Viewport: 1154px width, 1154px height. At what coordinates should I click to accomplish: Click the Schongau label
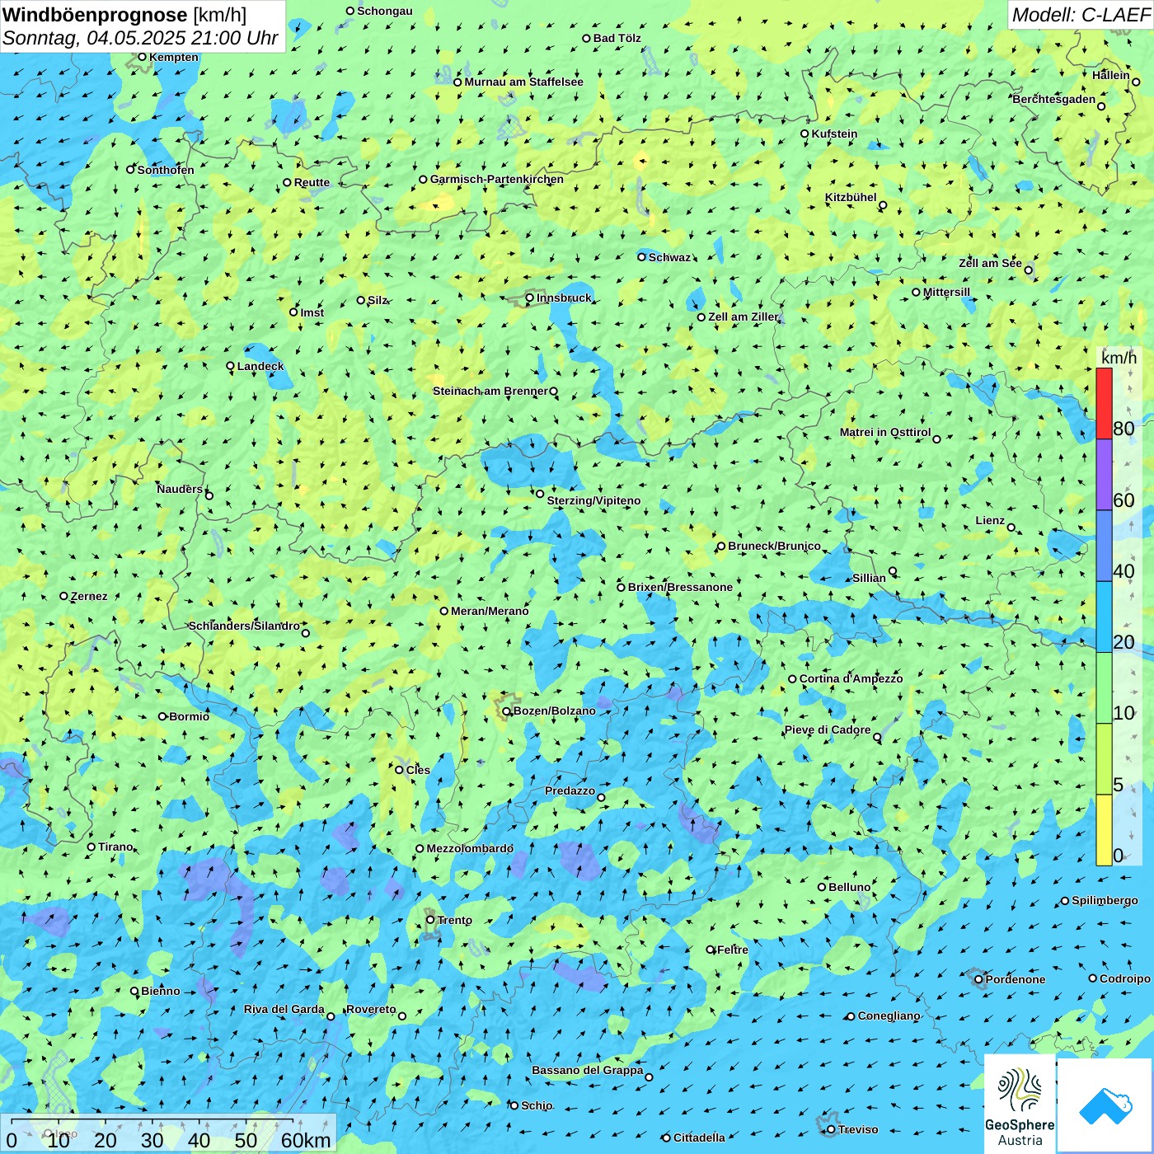click(x=384, y=11)
